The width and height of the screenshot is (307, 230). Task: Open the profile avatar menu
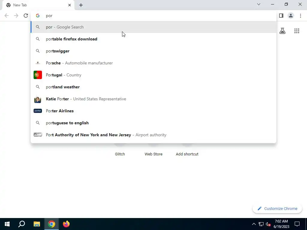point(291,16)
